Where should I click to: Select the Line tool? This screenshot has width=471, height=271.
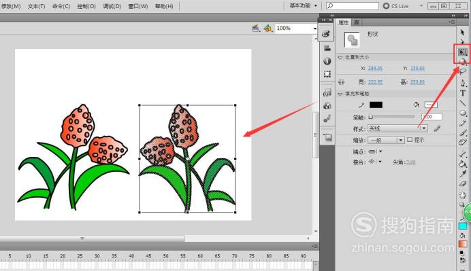[x=463, y=103]
